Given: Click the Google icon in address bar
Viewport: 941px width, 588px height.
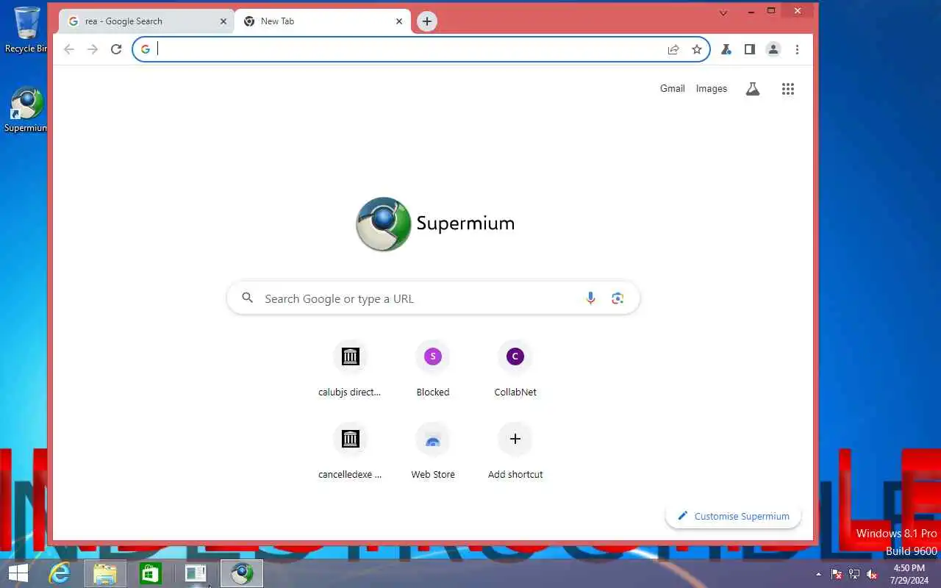Looking at the screenshot, I should 146,49.
